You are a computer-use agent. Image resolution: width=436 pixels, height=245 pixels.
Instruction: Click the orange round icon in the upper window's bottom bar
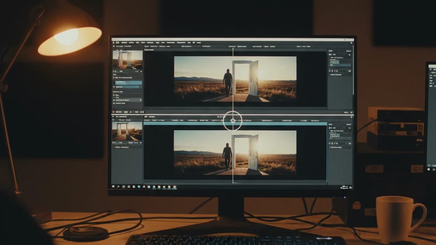click(x=113, y=112)
